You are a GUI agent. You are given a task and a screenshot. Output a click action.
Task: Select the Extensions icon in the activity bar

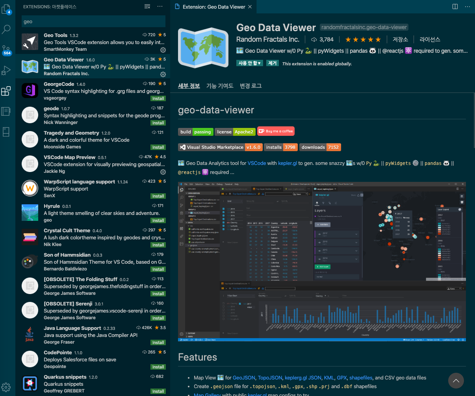point(6,91)
